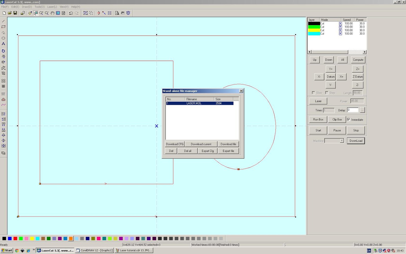
Task: Uncheck the Immediate checkbox
Action: coord(349,120)
